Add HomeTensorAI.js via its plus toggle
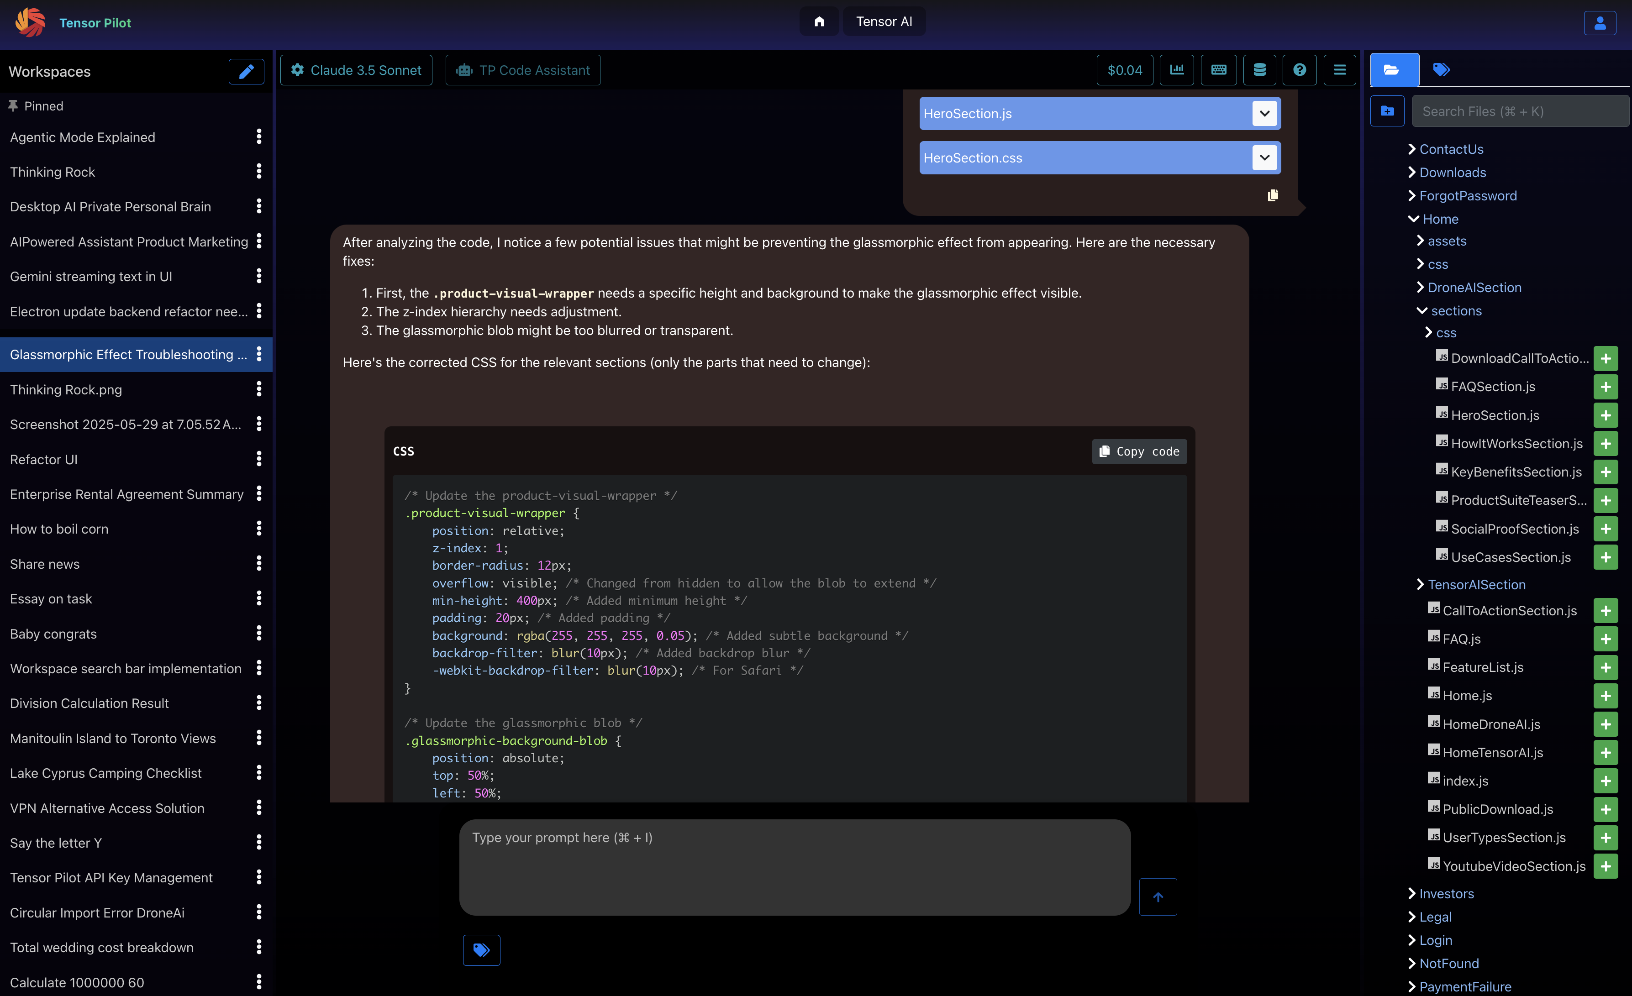The image size is (1632, 996). coord(1606,752)
